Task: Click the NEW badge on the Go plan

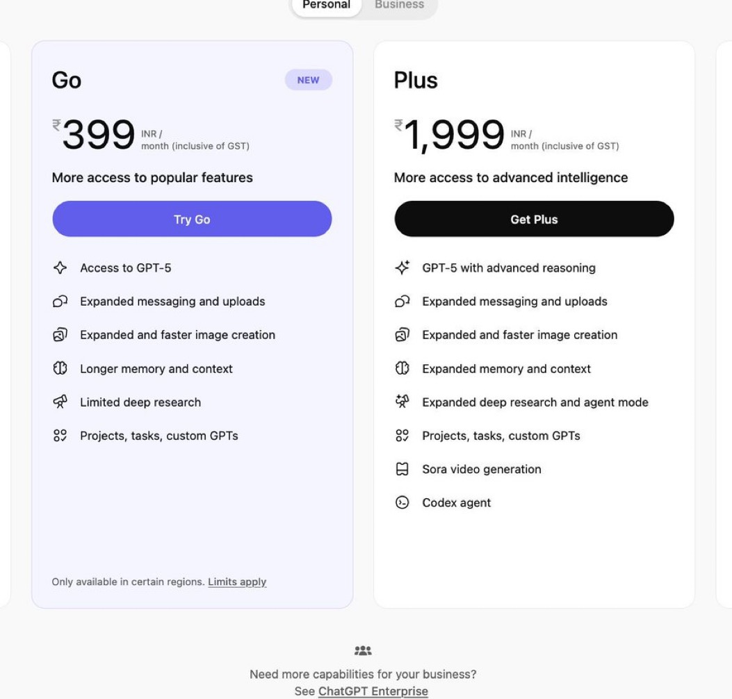Action: [308, 80]
